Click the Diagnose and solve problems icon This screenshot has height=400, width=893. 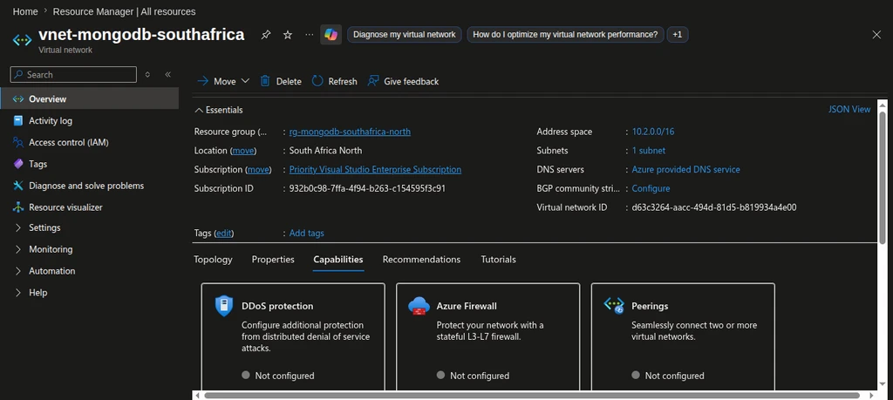point(18,186)
